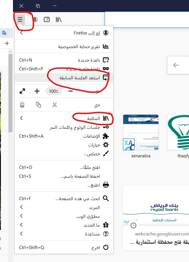Toggle the sidebar view icon
The width and height of the screenshot is (189, 262).
[x=46, y=20]
